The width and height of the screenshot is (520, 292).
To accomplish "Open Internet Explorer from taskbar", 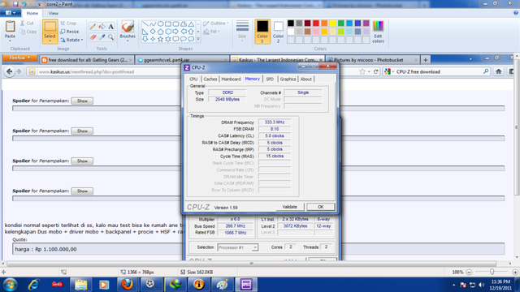I will point(34,285).
